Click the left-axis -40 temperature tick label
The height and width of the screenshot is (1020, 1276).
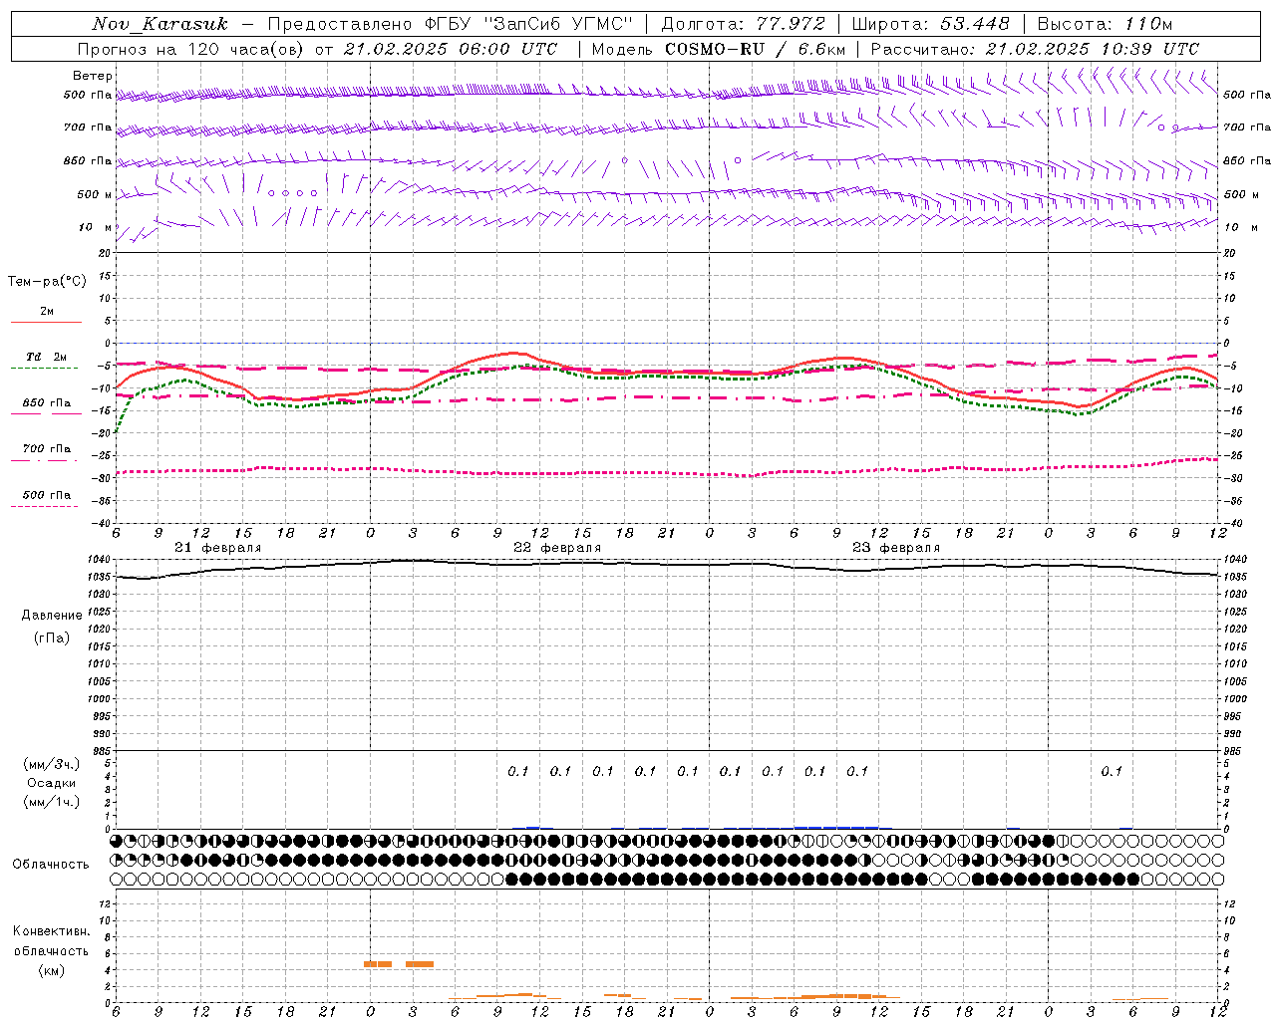102,523
